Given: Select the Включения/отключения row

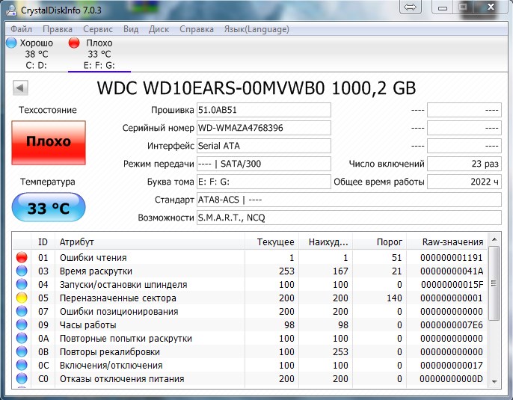Looking at the screenshot, I should [250, 365].
